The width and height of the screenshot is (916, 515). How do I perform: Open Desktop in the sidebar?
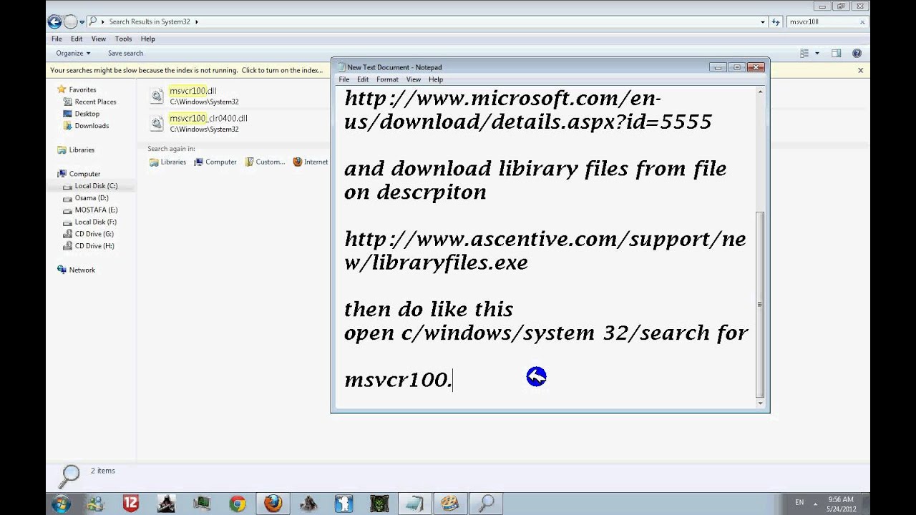87,114
